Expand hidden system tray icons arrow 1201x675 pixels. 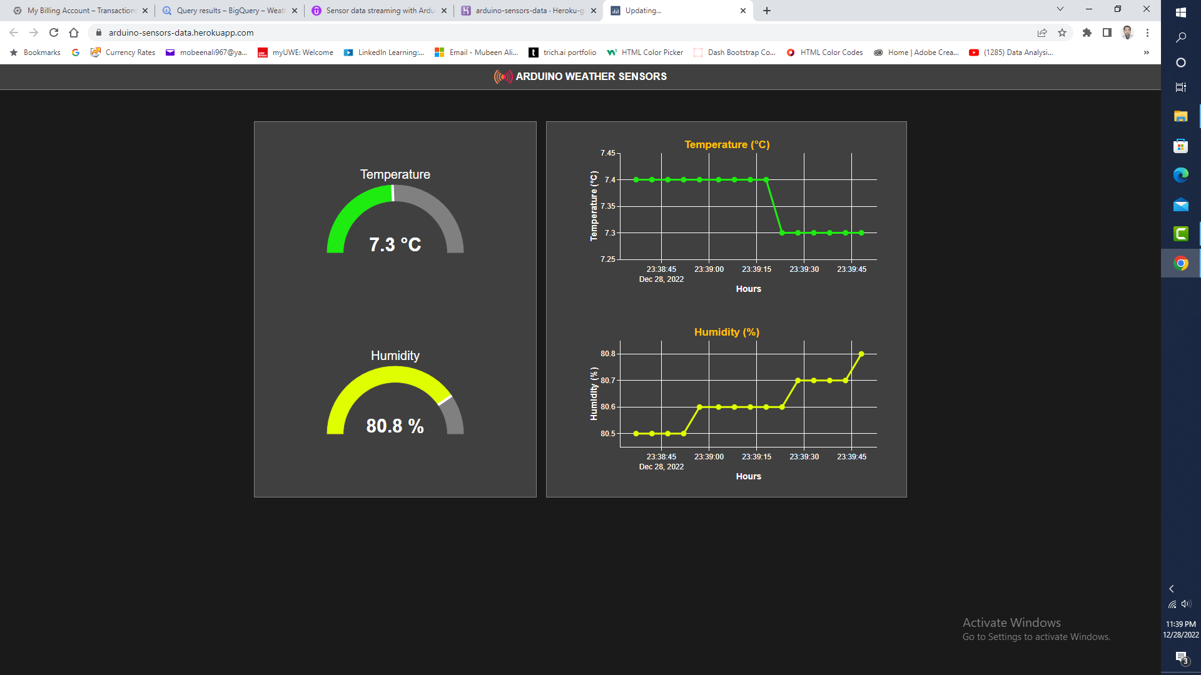click(x=1172, y=589)
